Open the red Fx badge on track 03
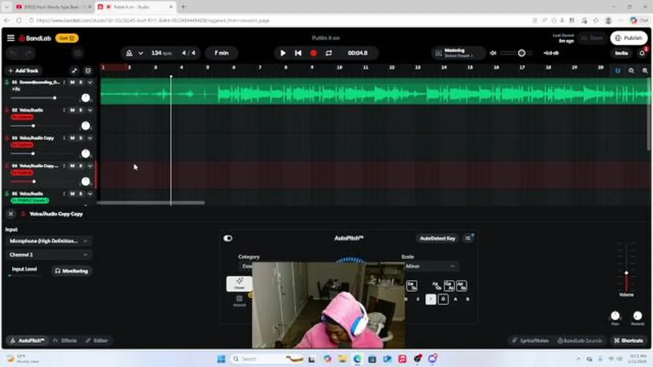Image resolution: width=653 pixels, height=367 pixels. 22,145
